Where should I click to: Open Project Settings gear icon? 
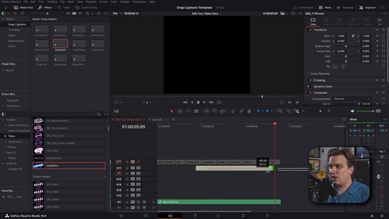[382, 216]
